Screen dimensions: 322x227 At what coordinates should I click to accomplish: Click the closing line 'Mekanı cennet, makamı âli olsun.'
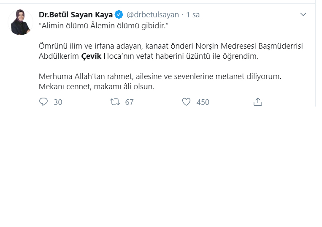click(x=97, y=87)
